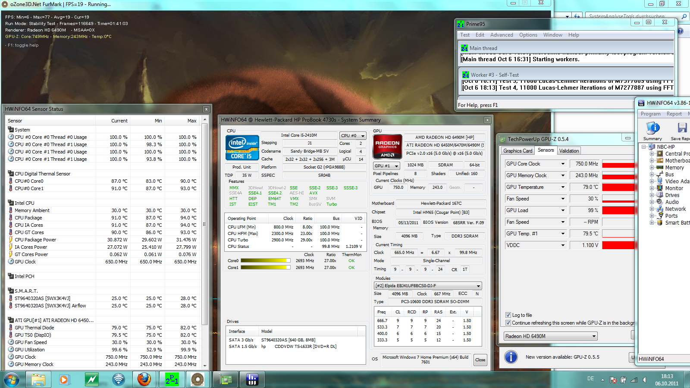Click the Radeon Graphics AMD logo

387,147
